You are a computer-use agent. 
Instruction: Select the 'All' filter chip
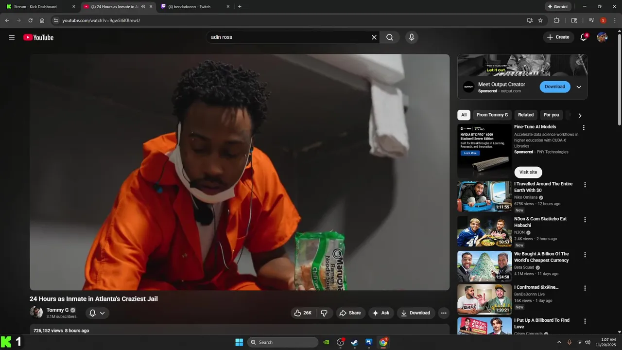point(464,115)
